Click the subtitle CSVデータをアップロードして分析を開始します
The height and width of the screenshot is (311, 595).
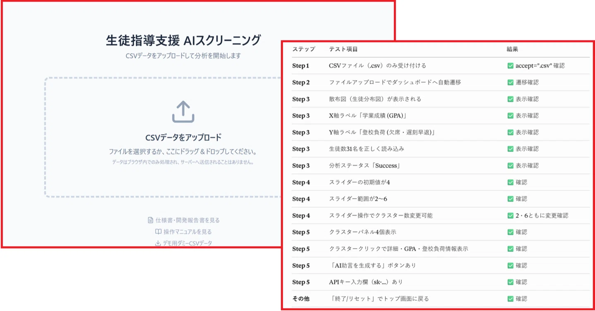click(x=183, y=56)
